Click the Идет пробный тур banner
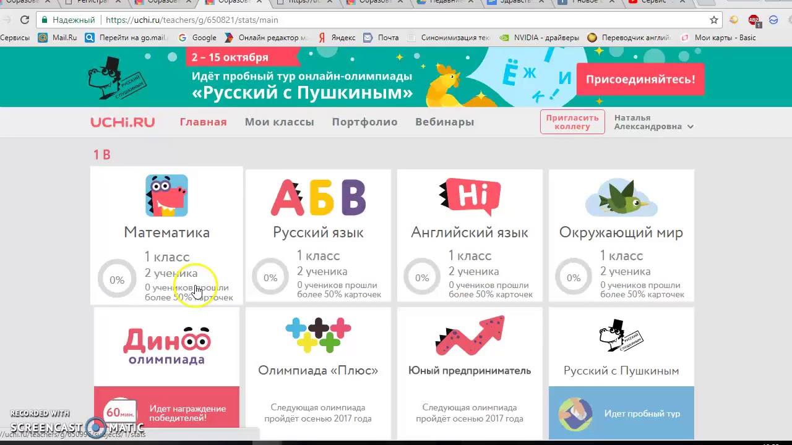This screenshot has width=792, height=445. click(621, 413)
